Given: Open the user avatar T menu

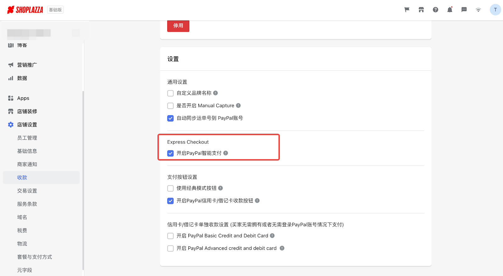Looking at the screenshot, I should pos(495,10).
